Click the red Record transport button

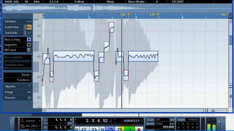pos(139,129)
